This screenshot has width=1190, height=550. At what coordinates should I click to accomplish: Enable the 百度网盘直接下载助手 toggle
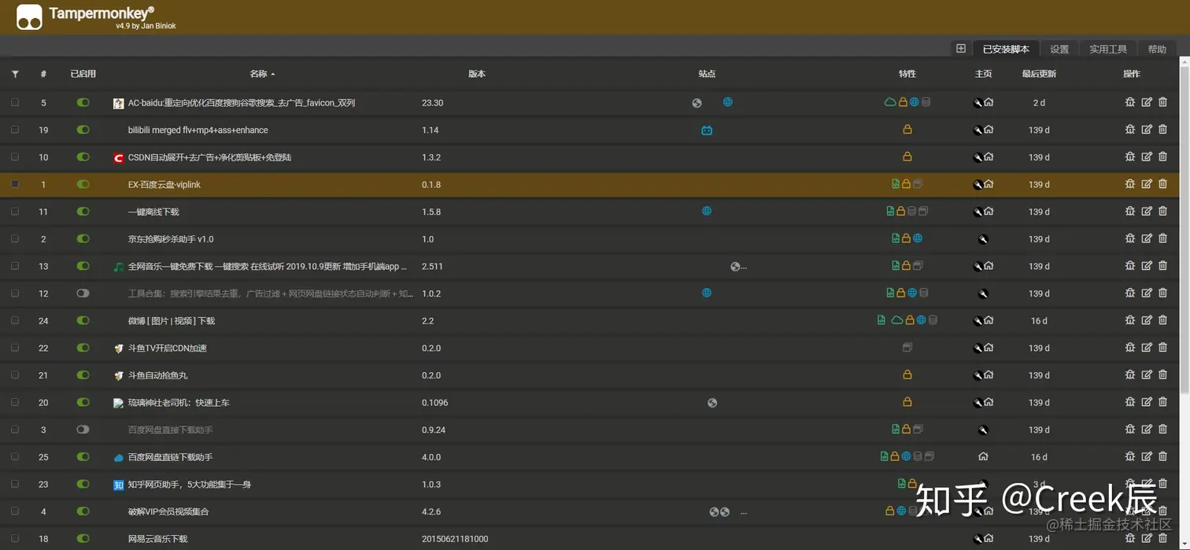(83, 429)
